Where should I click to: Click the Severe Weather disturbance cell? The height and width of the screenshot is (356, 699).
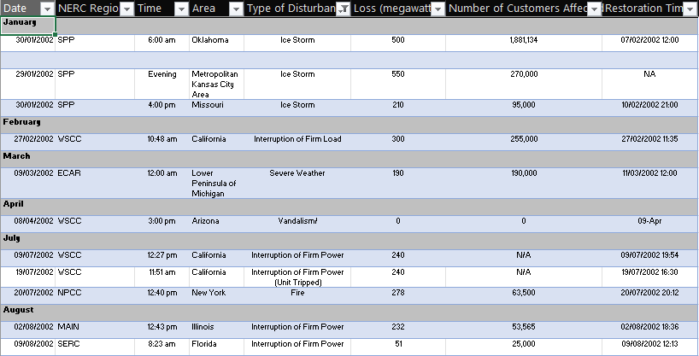[297, 184]
